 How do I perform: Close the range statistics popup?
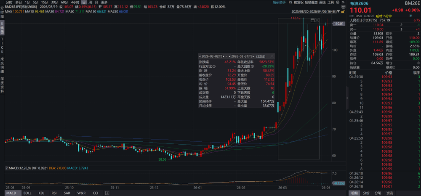pos(272,56)
